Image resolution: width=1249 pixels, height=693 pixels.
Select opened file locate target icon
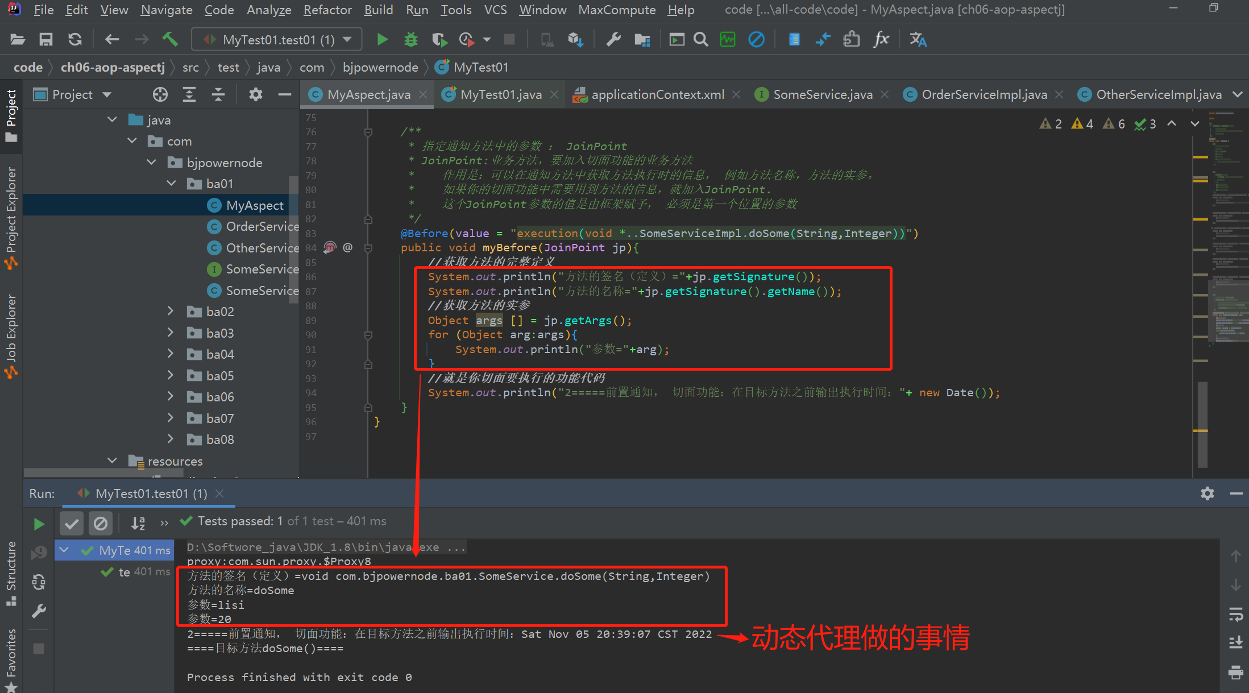(160, 94)
